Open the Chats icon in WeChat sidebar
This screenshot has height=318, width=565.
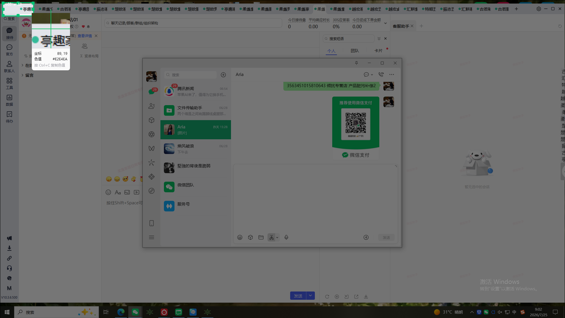[152, 92]
